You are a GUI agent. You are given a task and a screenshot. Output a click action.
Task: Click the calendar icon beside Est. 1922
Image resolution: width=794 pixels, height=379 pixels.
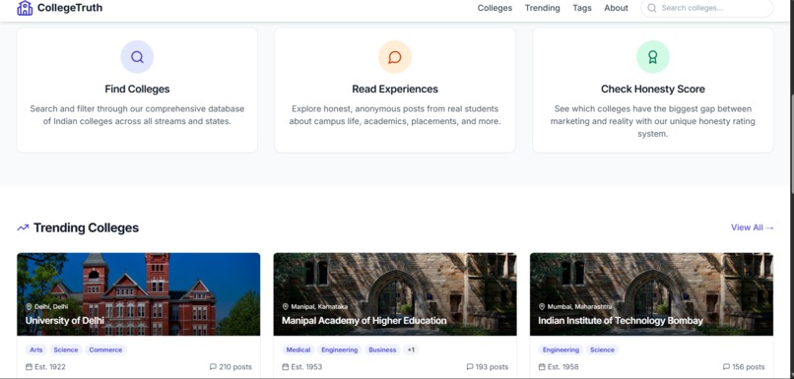(x=29, y=367)
